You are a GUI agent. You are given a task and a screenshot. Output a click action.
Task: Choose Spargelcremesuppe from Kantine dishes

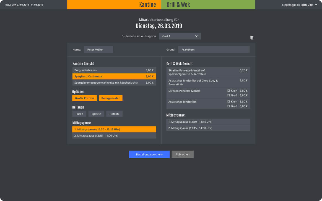[114, 83]
